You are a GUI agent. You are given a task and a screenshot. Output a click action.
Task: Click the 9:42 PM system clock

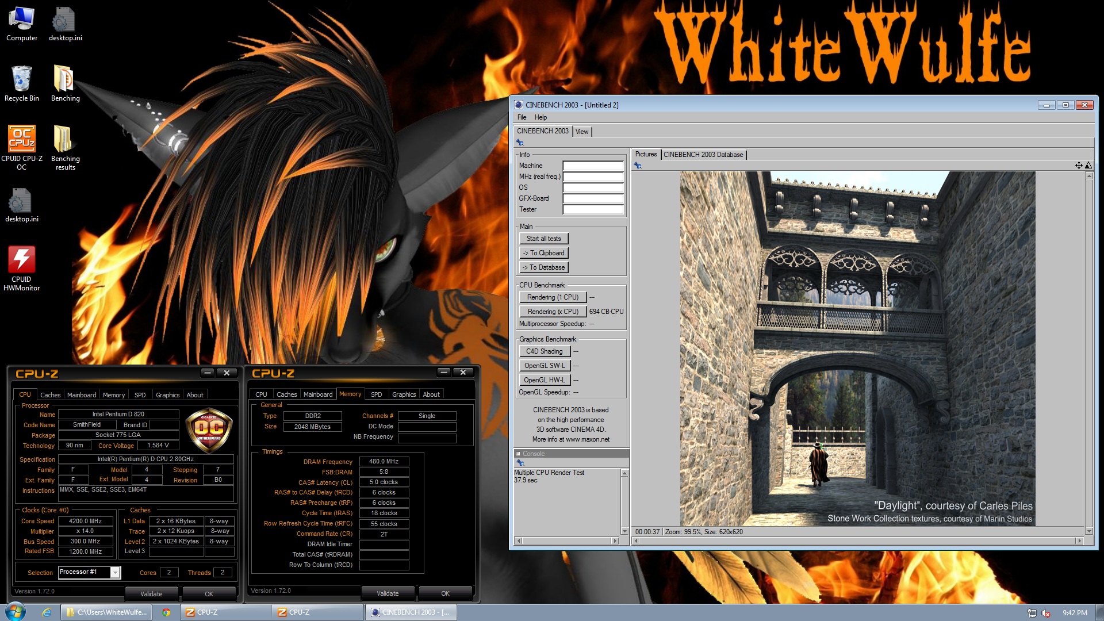point(1075,613)
